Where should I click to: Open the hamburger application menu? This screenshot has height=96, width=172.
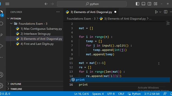pyautogui.click(x=7, y=4)
